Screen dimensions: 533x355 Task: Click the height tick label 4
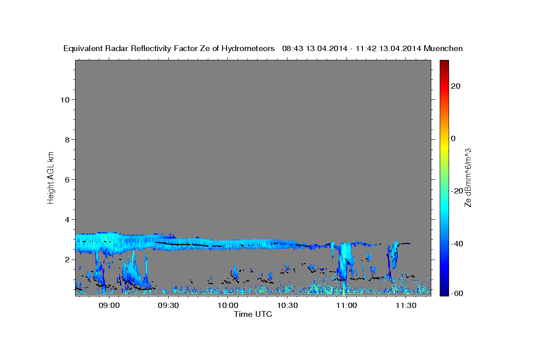[68, 219]
